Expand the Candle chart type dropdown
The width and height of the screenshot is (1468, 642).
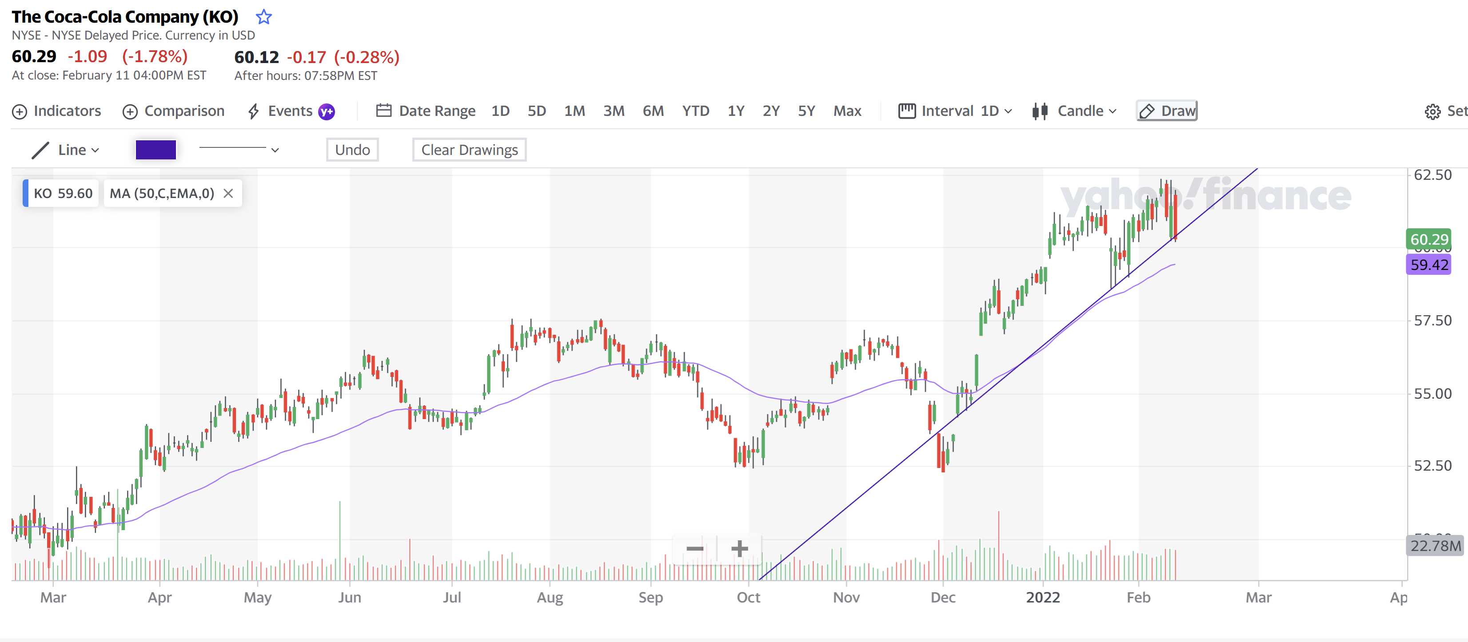(1087, 111)
